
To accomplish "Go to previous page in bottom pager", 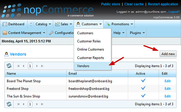I will [24, 104].
